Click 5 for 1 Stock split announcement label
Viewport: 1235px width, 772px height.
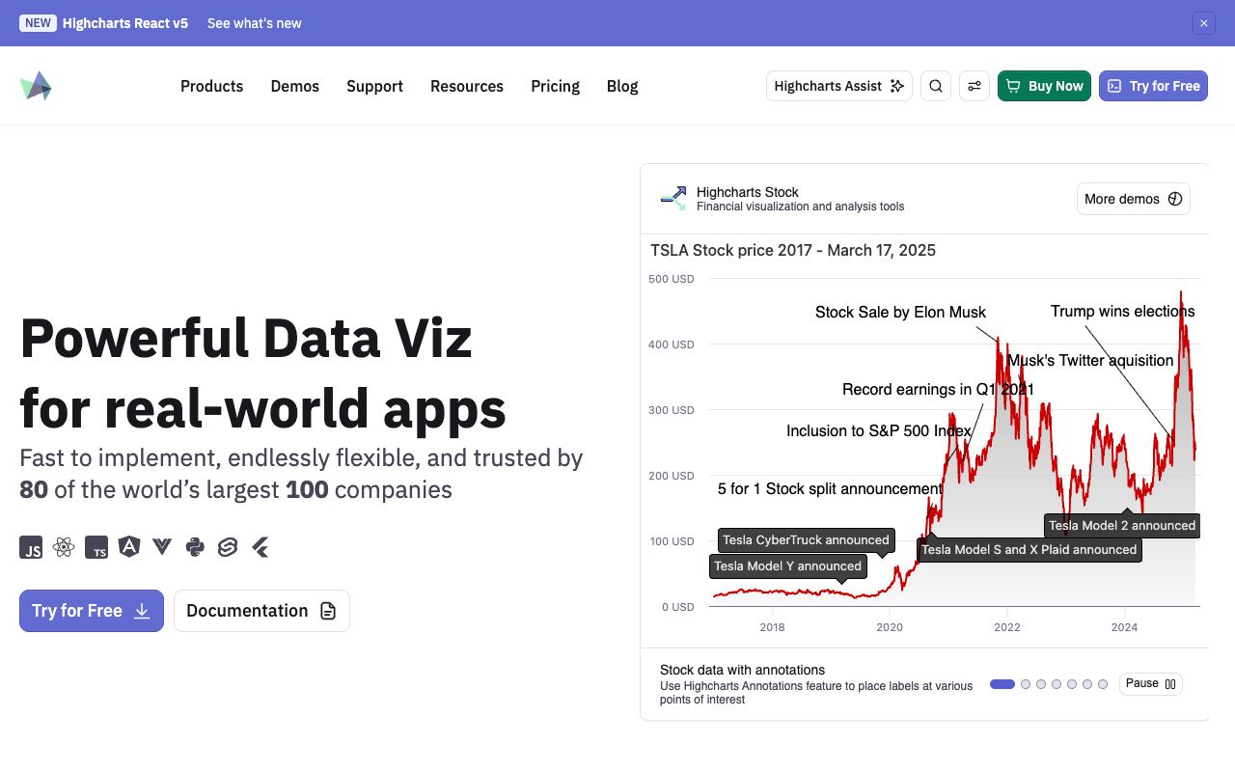pos(830,489)
